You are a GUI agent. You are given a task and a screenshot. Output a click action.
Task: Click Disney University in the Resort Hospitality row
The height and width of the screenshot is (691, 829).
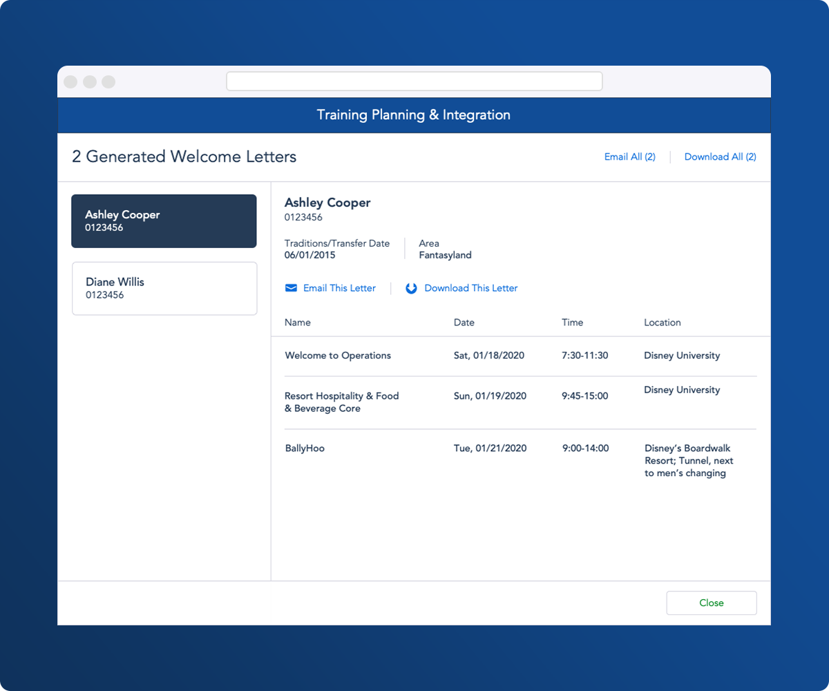point(682,390)
